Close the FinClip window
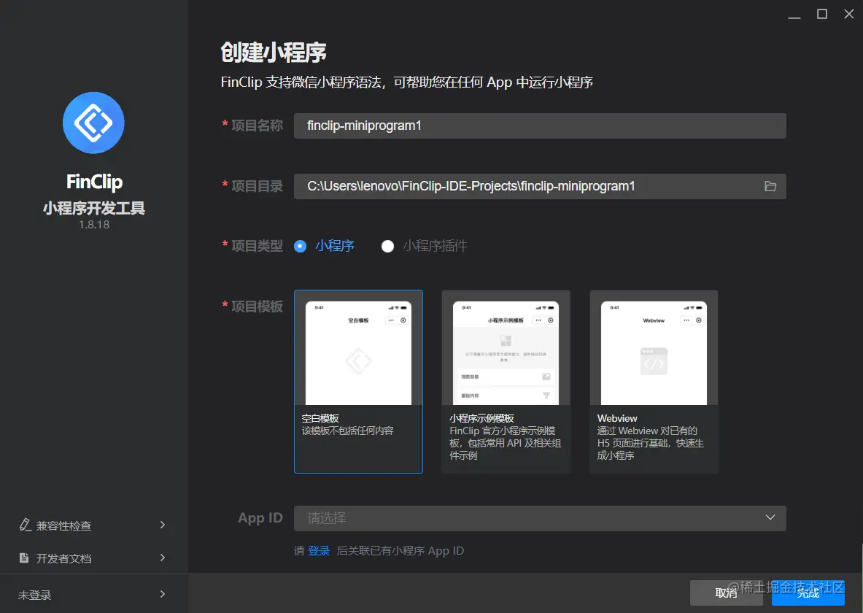863x613 pixels. 849,14
